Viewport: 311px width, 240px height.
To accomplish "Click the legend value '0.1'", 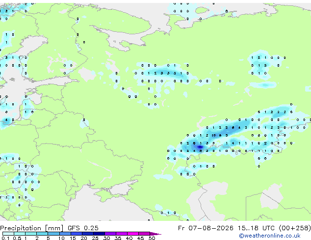I will [x=5, y=238].
